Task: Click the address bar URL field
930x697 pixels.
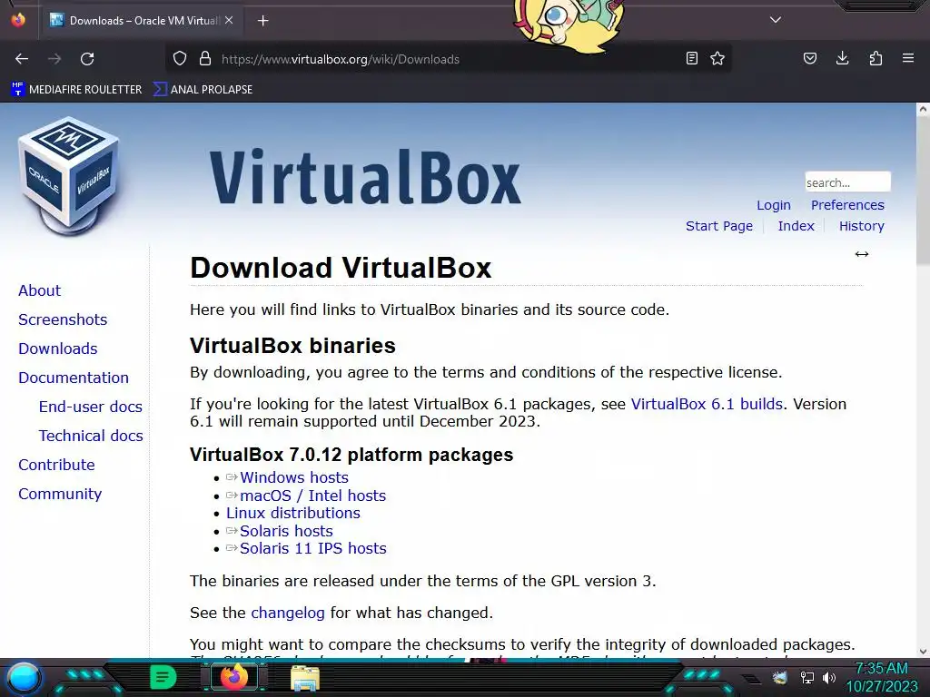Action: [x=450, y=59]
